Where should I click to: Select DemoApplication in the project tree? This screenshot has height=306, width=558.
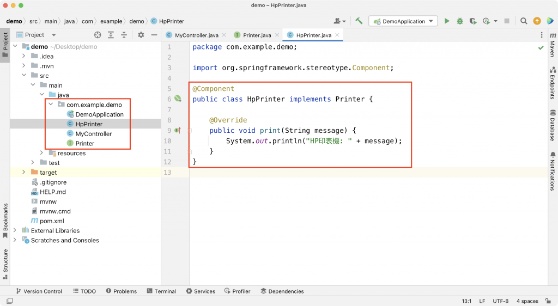[95, 114]
